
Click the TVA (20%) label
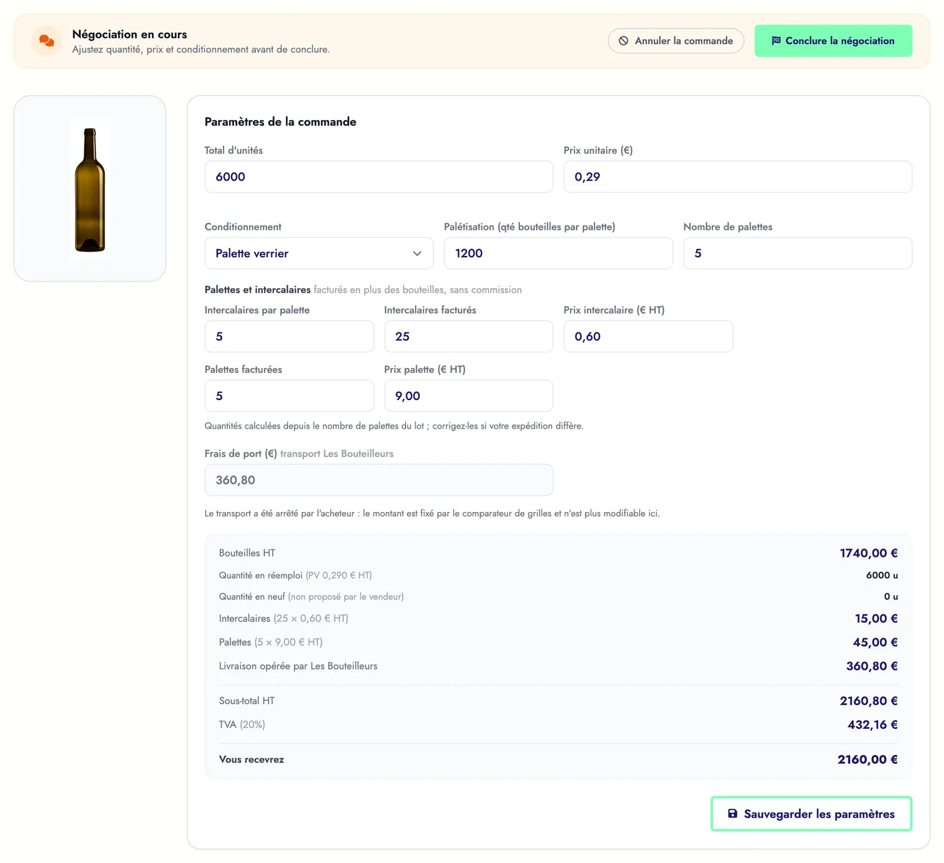tap(242, 724)
